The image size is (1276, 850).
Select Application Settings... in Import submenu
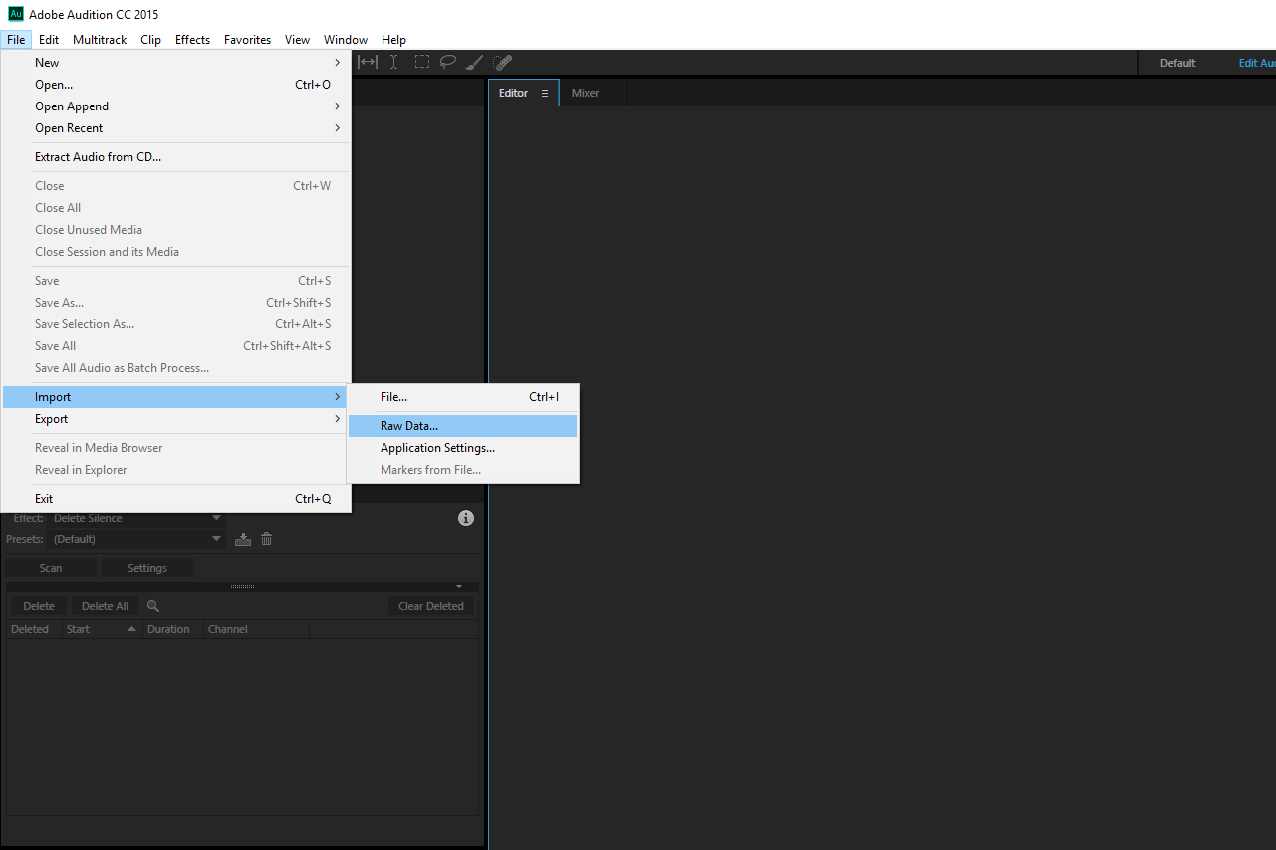[x=462, y=448]
